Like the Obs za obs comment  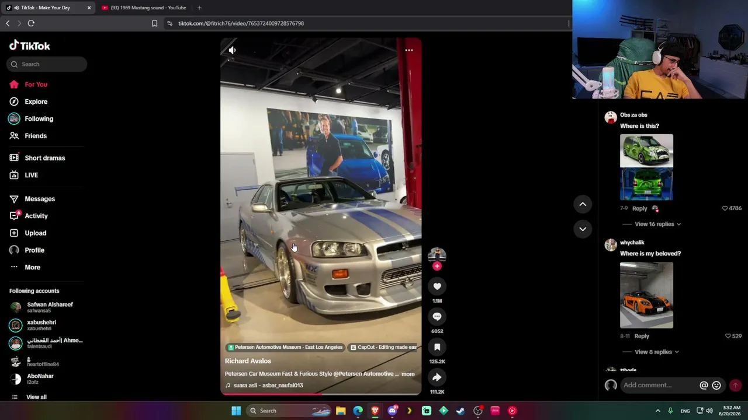click(x=725, y=208)
